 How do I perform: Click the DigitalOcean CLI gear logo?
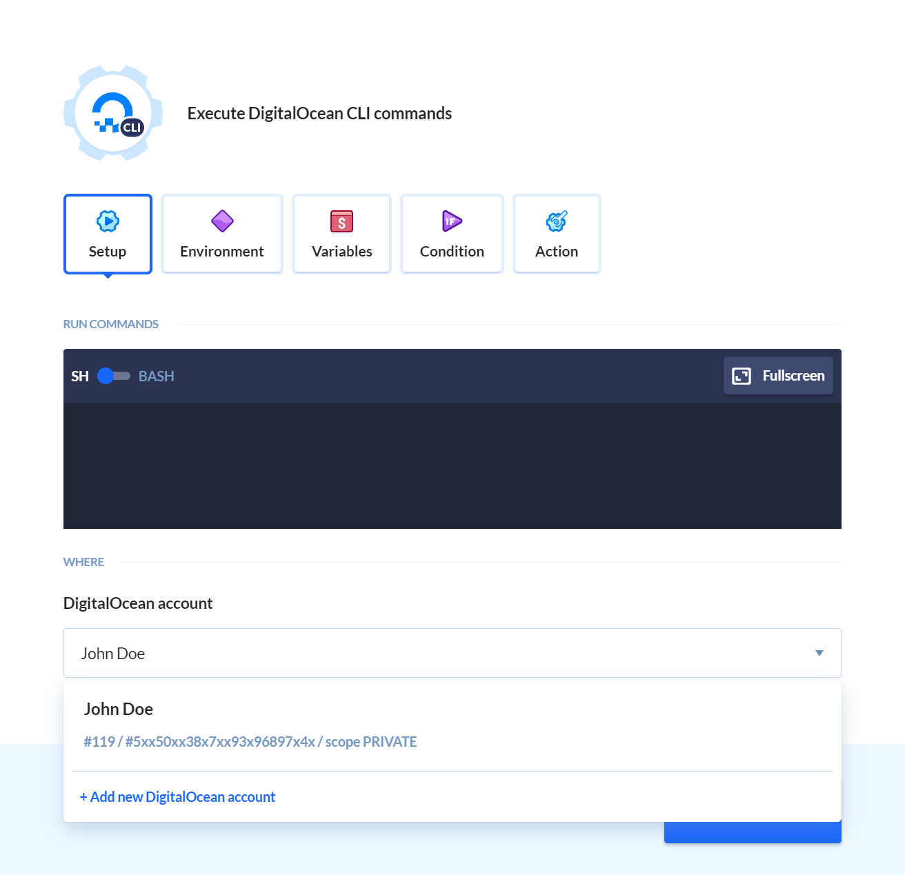tap(113, 113)
